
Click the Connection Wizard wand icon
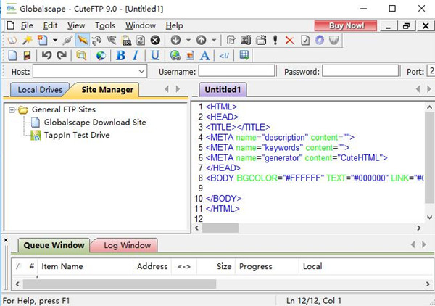[x=28, y=40]
